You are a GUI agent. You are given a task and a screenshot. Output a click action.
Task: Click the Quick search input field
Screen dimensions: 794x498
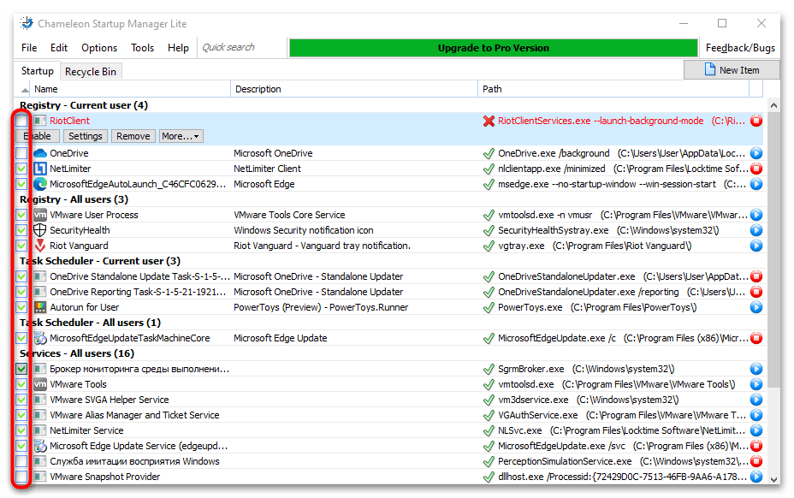pyautogui.click(x=241, y=48)
